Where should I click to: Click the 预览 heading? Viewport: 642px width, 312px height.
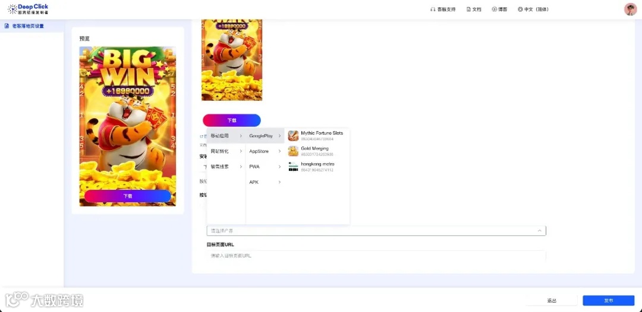[x=84, y=39]
